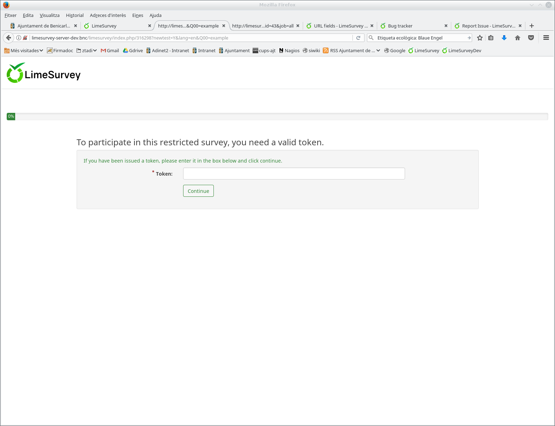Open the Ajuntament bookmark
This screenshot has height=426, width=555.
pyautogui.click(x=234, y=50)
